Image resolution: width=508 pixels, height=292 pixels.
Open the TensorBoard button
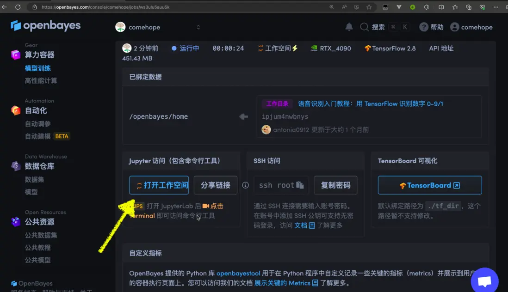point(430,185)
